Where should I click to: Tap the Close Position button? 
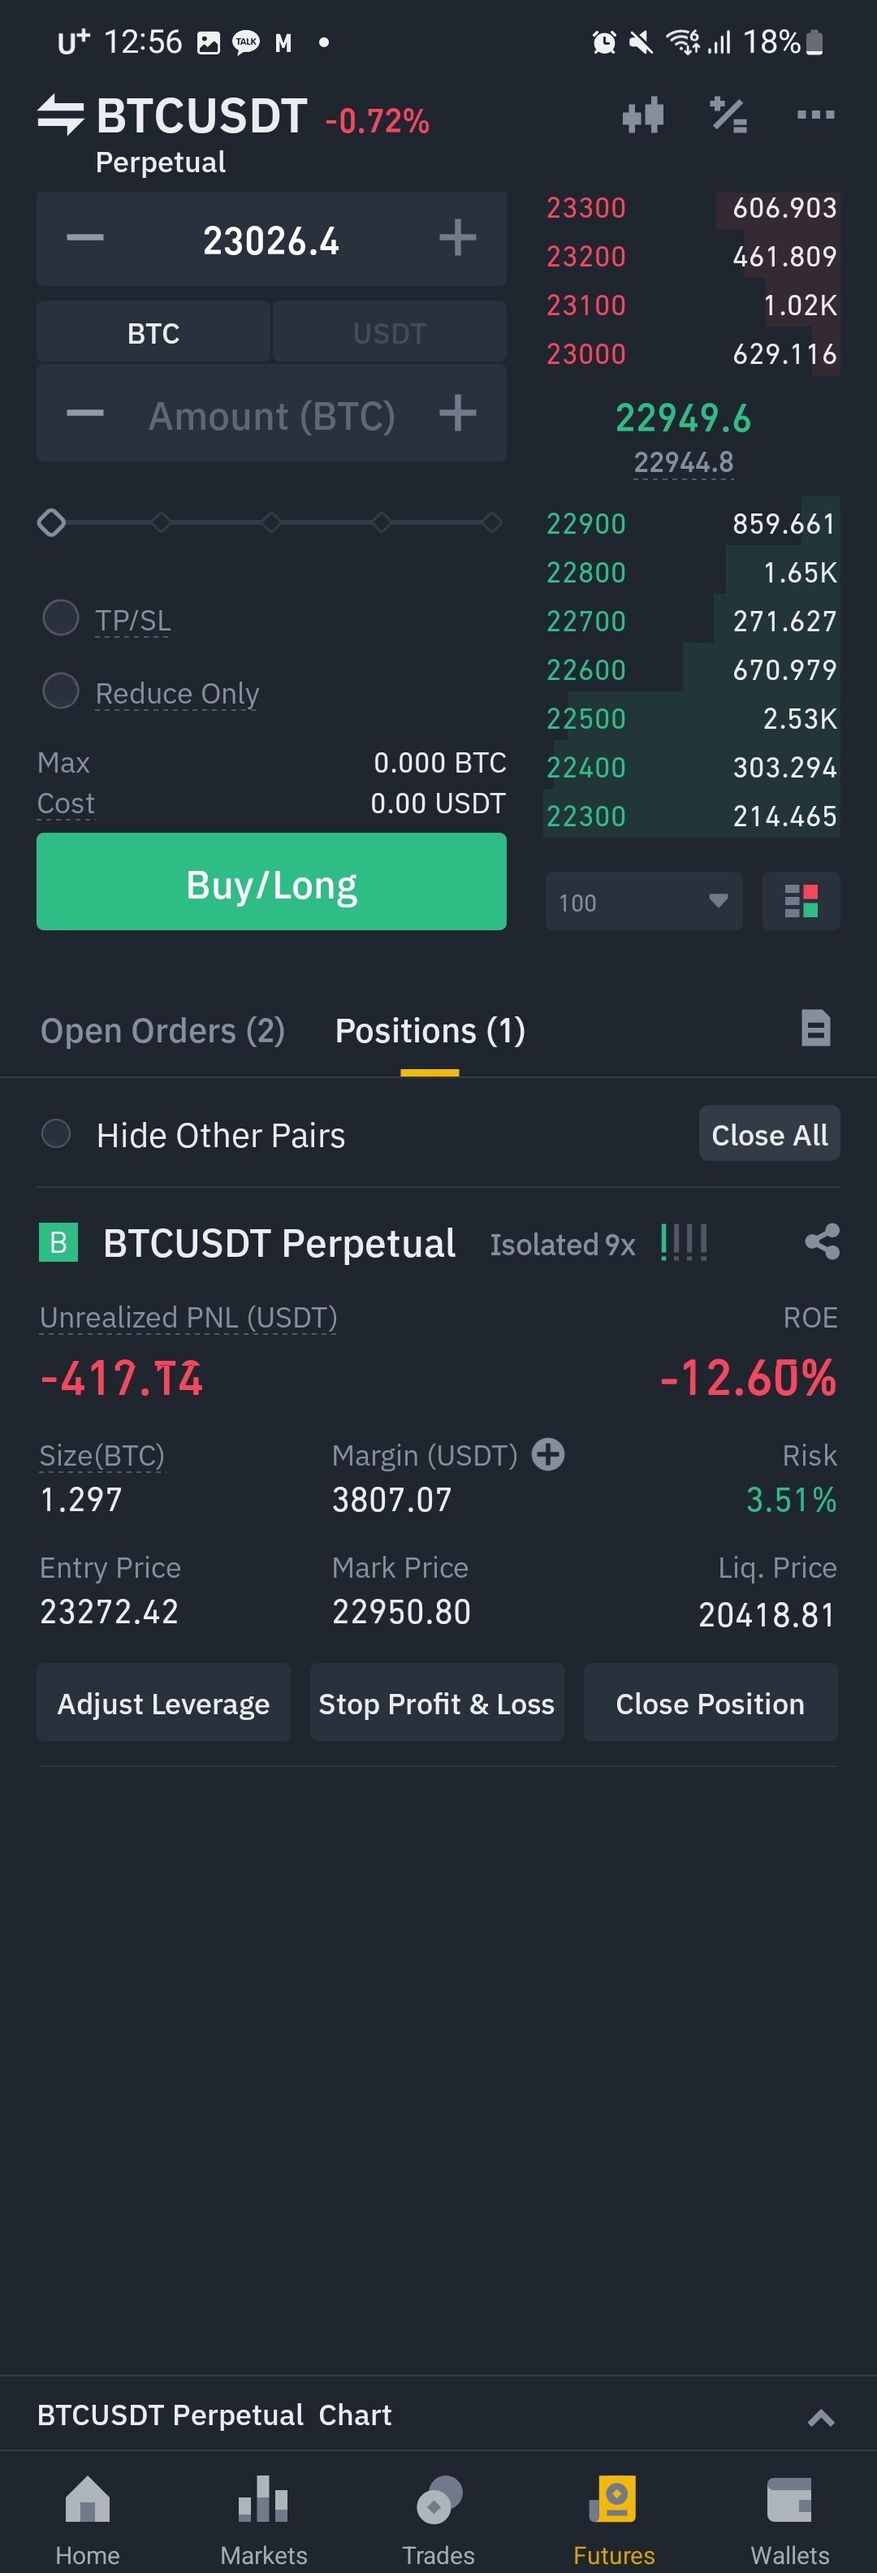(711, 1703)
